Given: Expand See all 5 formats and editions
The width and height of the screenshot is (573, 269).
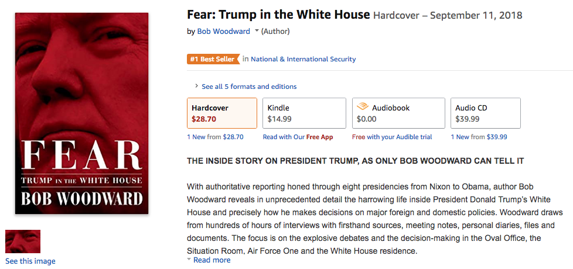Looking at the screenshot, I should (249, 87).
